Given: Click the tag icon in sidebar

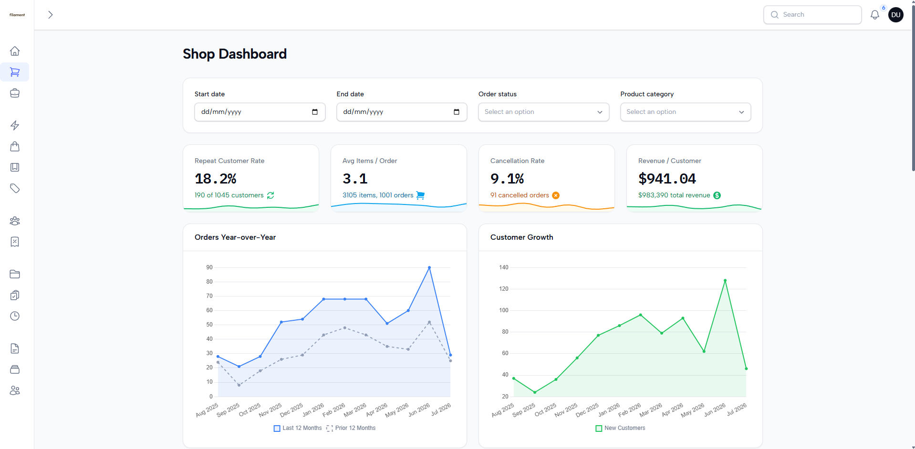Looking at the screenshot, I should pos(15,188).
